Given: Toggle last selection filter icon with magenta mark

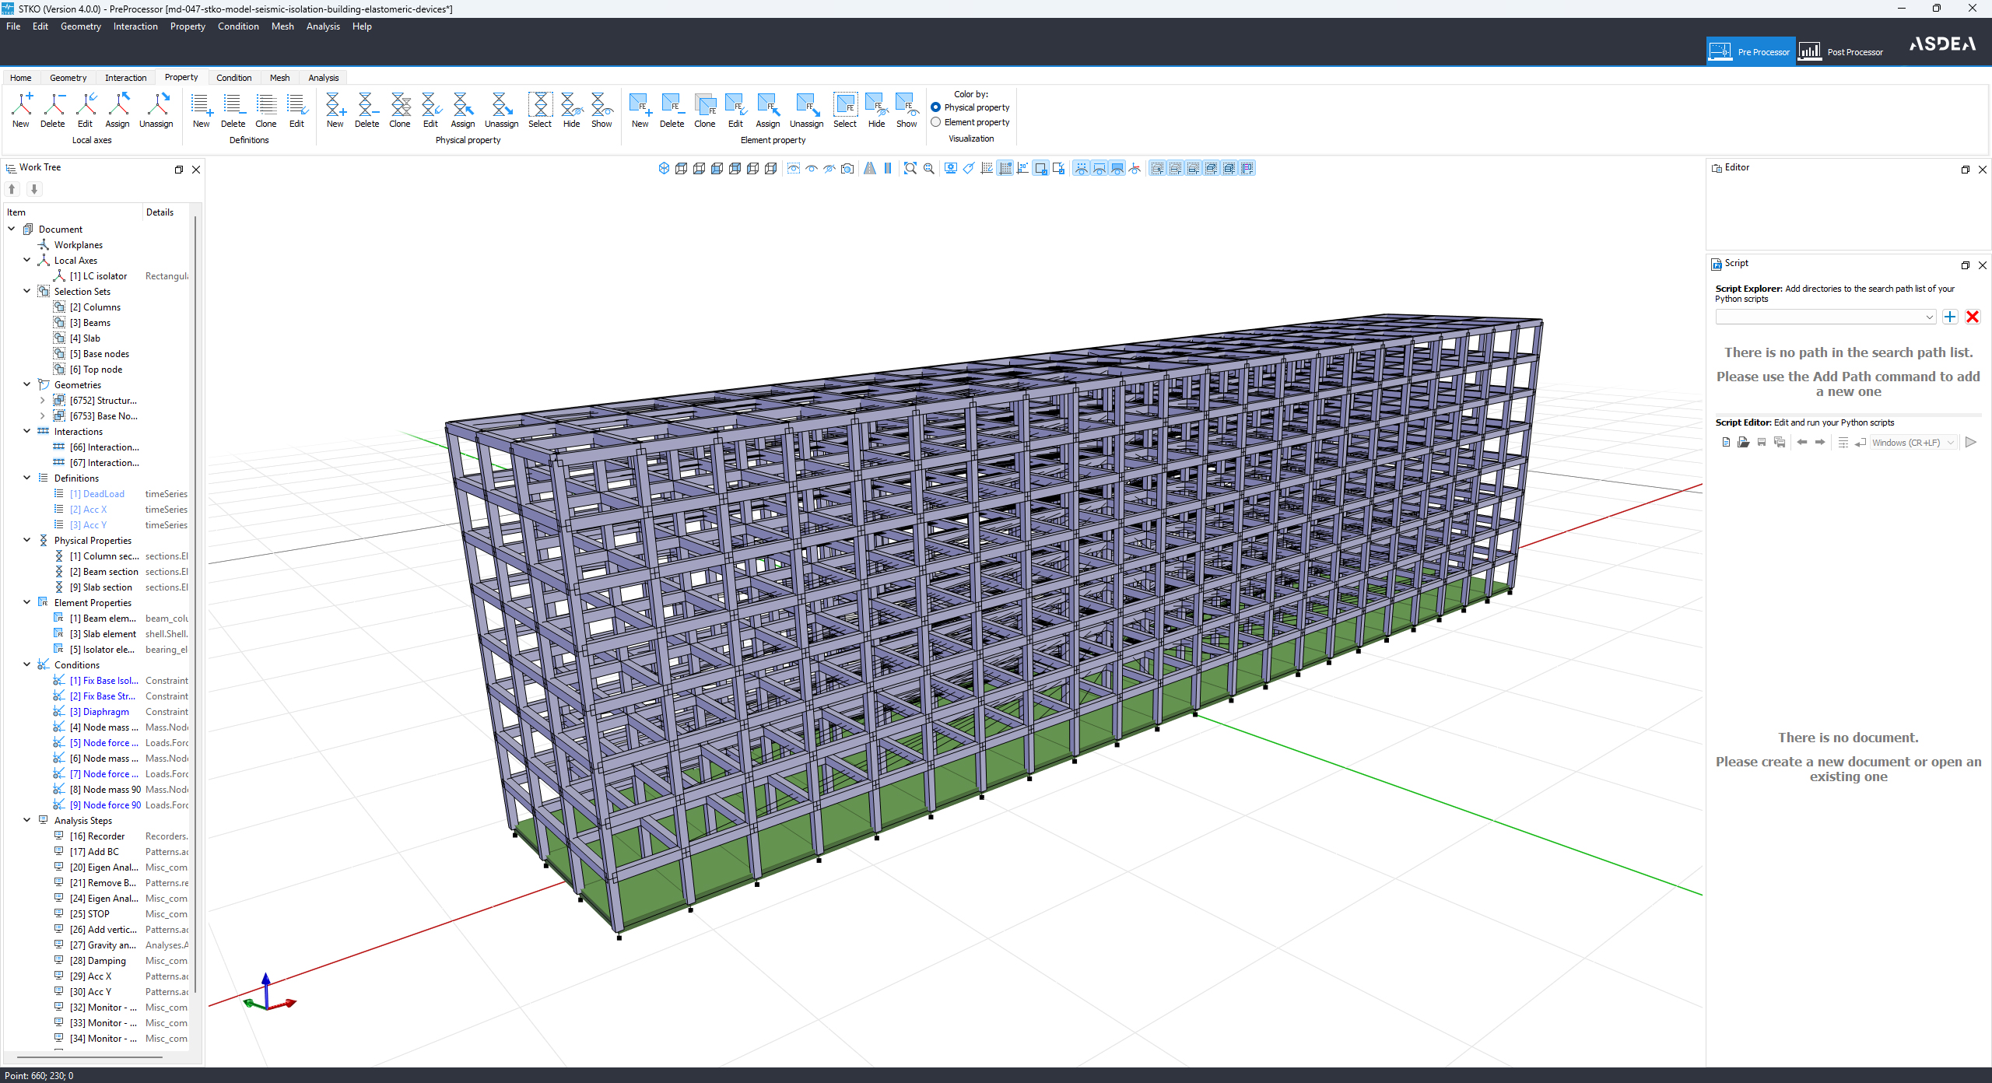Looking at the screenshot, I should point(1247,168).
